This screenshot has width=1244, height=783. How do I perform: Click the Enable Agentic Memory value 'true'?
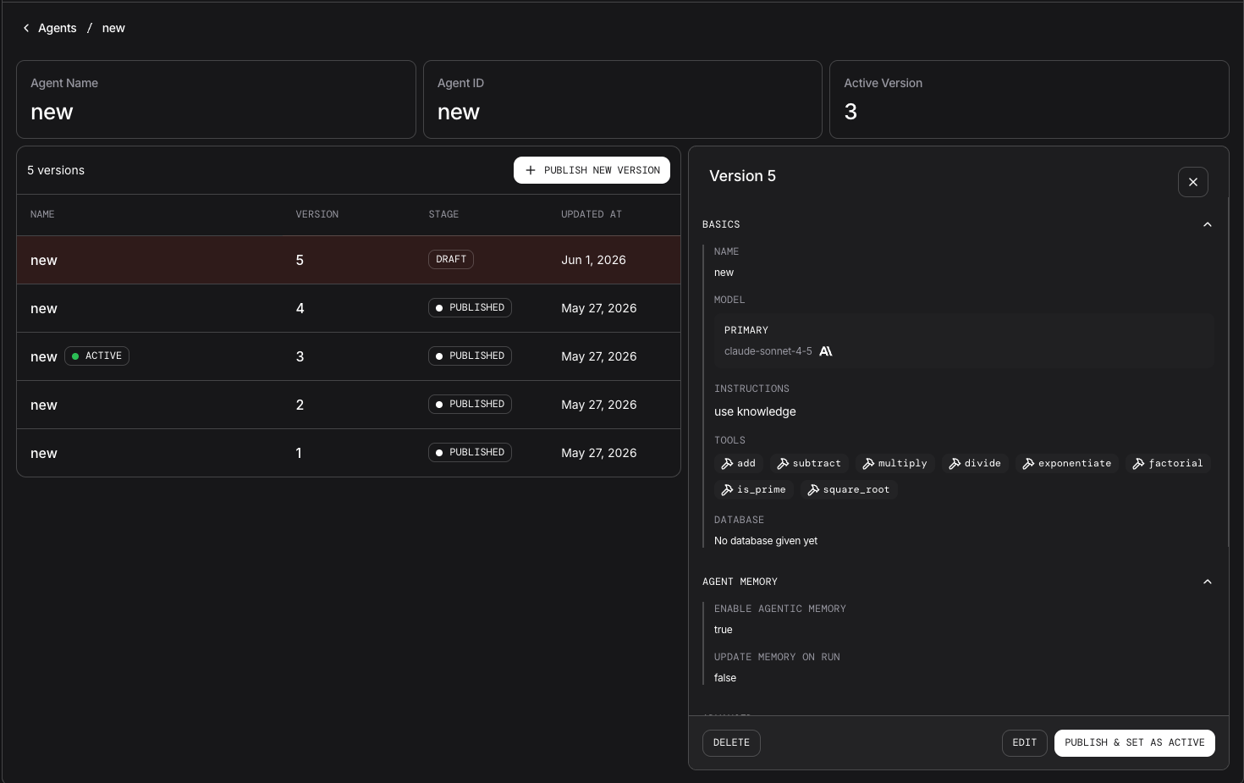pyautogui.click(x=724, y=630)
